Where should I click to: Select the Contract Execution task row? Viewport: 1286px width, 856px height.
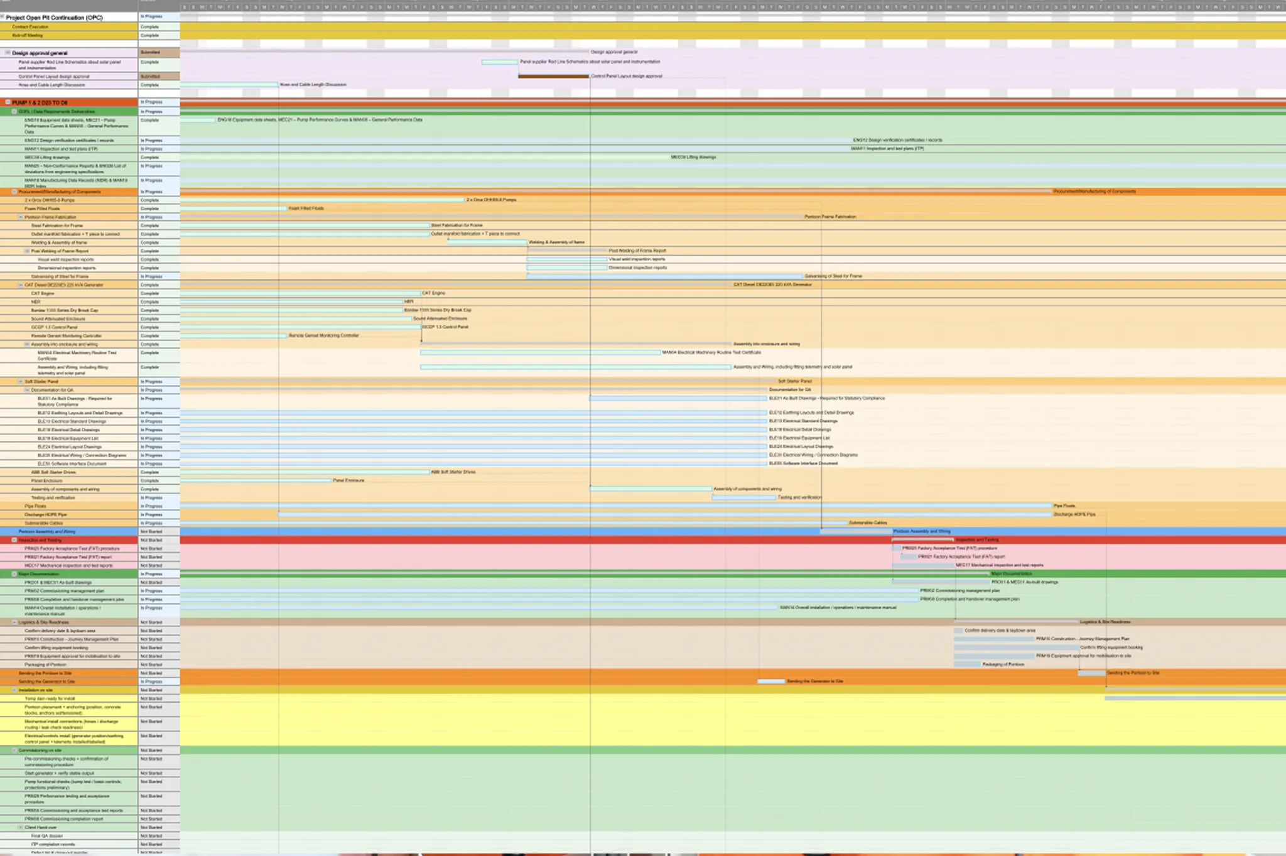point(69,27)
